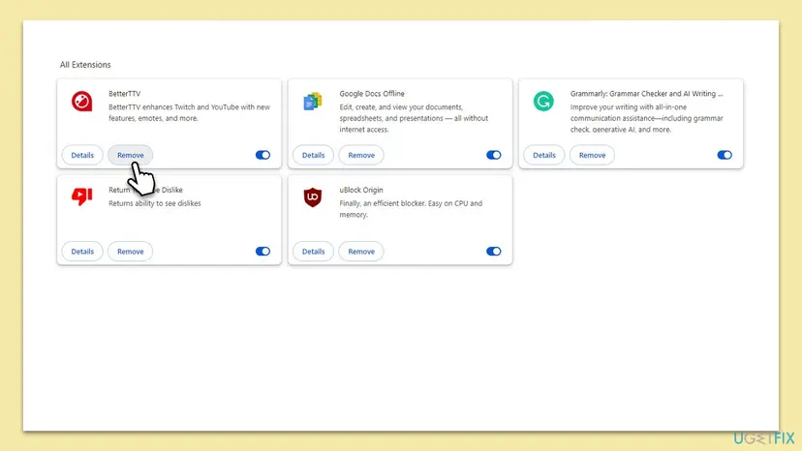Click the Grammarly extension icon
The image size is (802, 451).
click(543, 102)
